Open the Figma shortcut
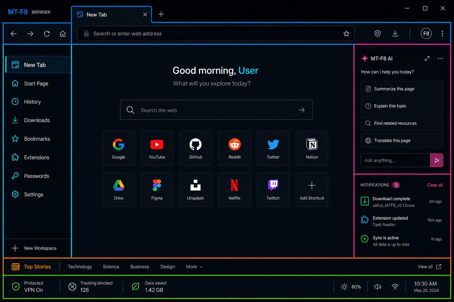Screen dimensions: 454x302 click(157, 189)
